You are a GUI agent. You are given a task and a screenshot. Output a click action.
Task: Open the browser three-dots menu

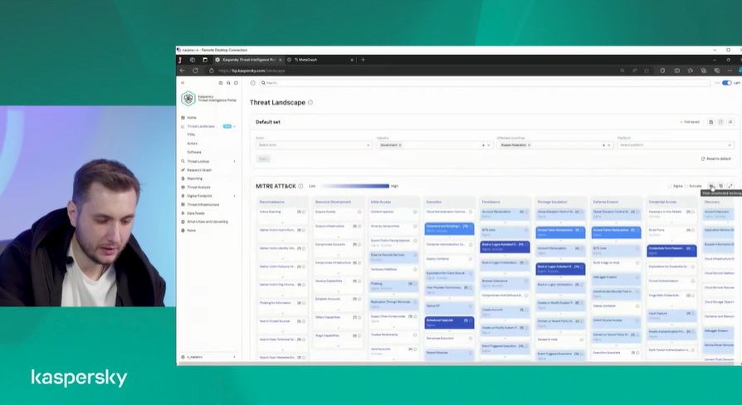730,71
